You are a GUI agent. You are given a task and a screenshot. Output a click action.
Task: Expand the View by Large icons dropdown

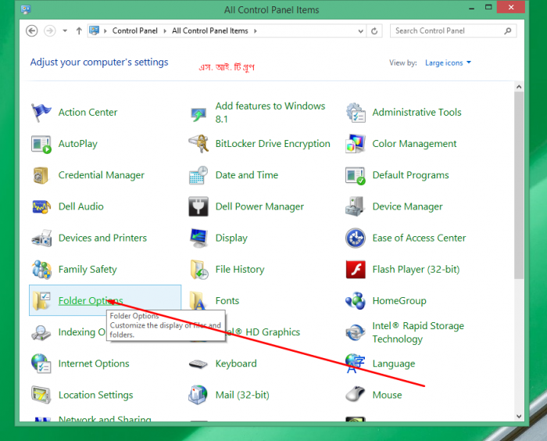[x=448, y=63]
